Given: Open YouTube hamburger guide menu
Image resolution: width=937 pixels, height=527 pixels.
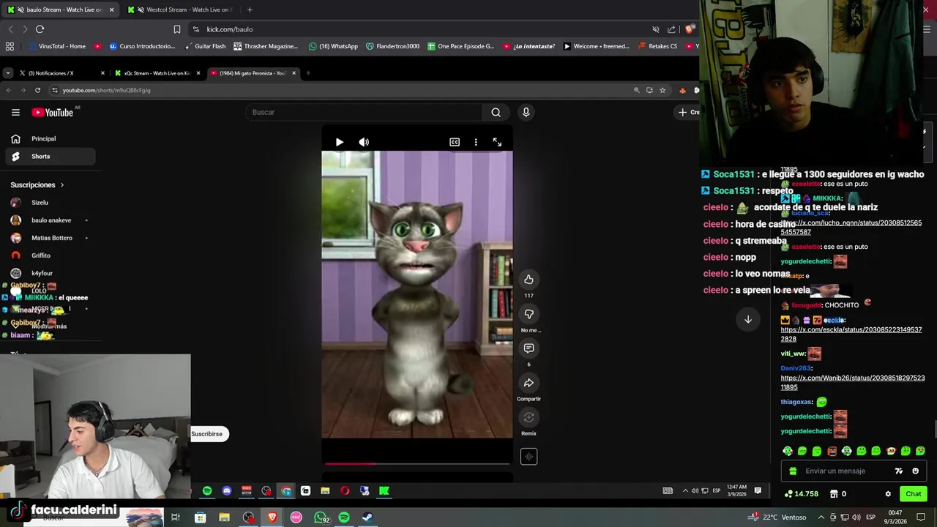Looking at the screenshot, I should click(x=15, y=112).
